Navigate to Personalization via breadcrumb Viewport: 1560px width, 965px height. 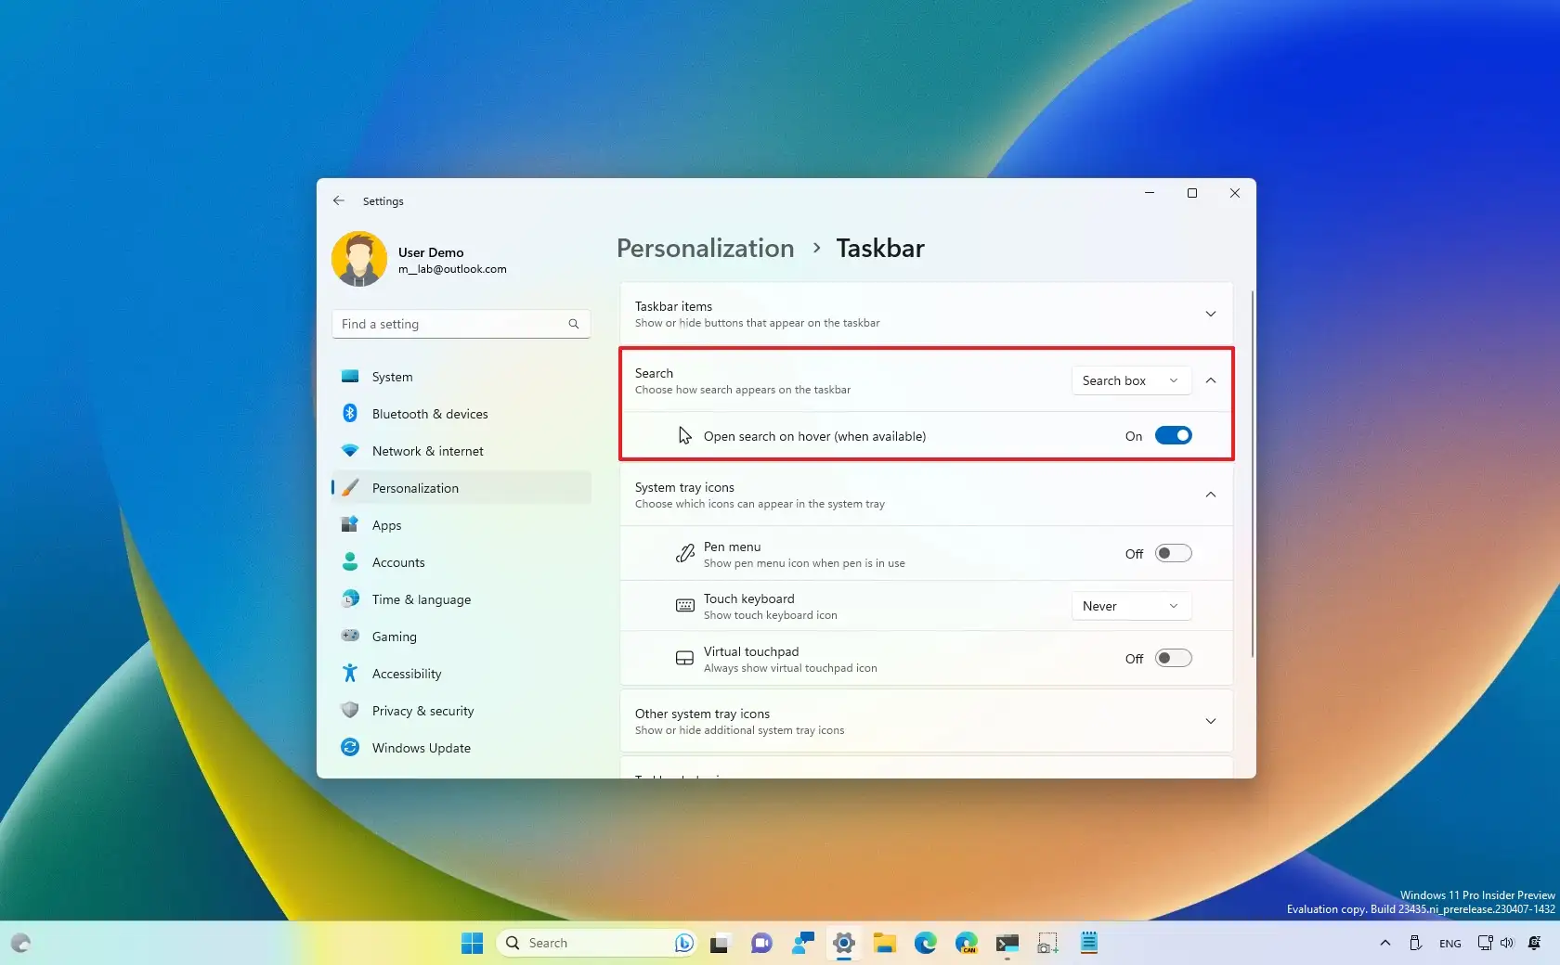pyautogui.click(x=703, y=248)
